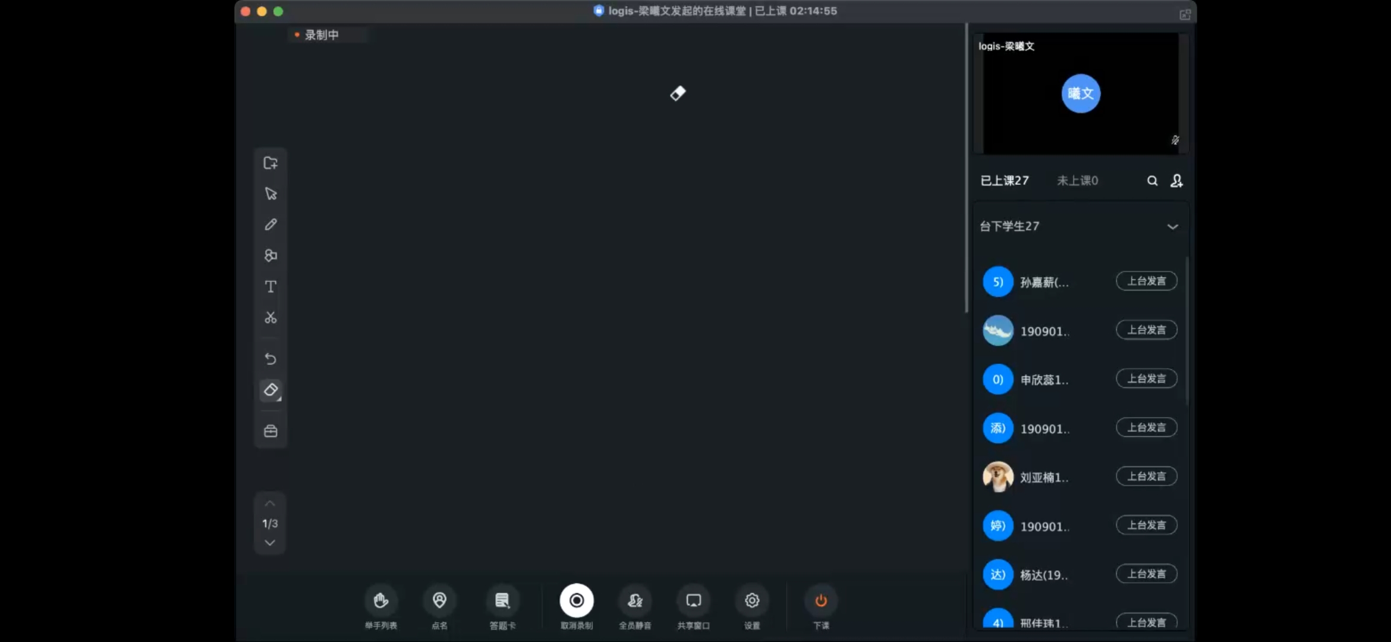Select the pointer cursor tool
The image size is (1391, 642).
270,194
